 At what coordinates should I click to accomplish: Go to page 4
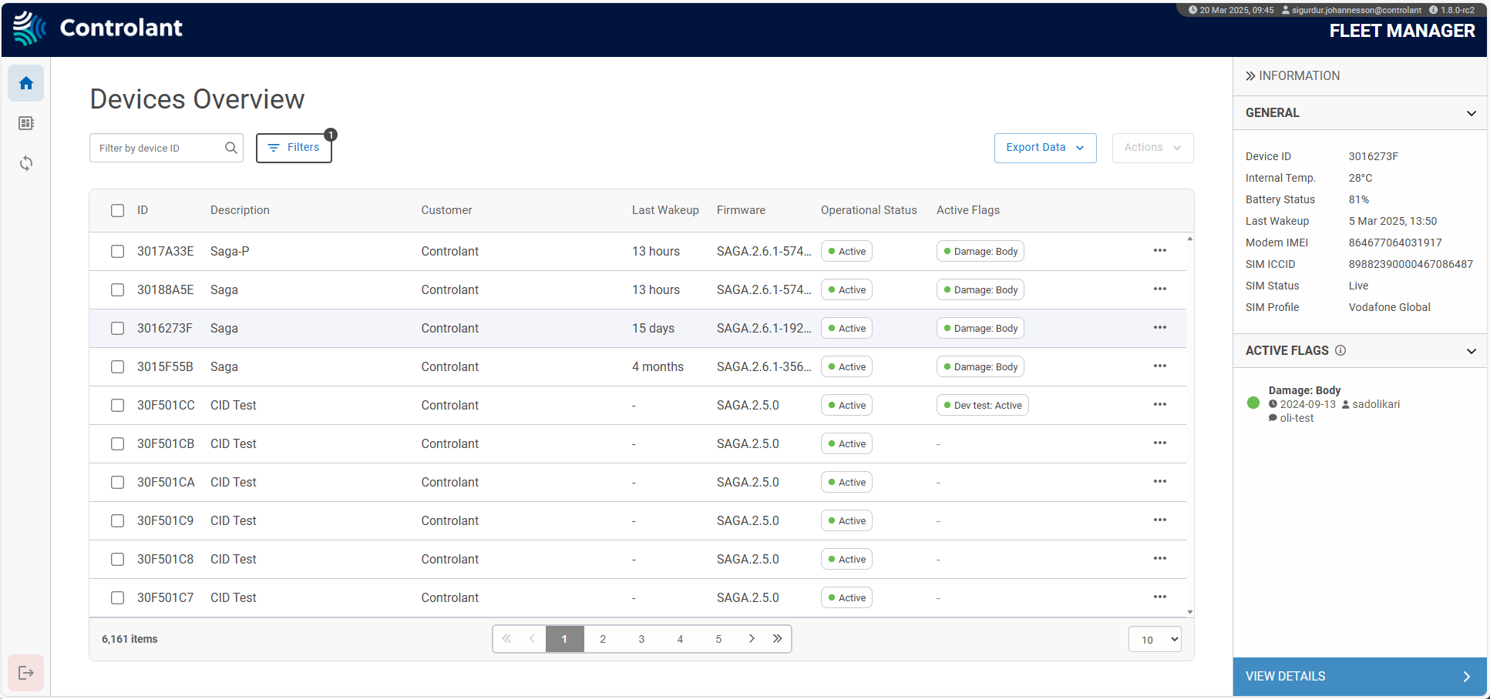680,639
